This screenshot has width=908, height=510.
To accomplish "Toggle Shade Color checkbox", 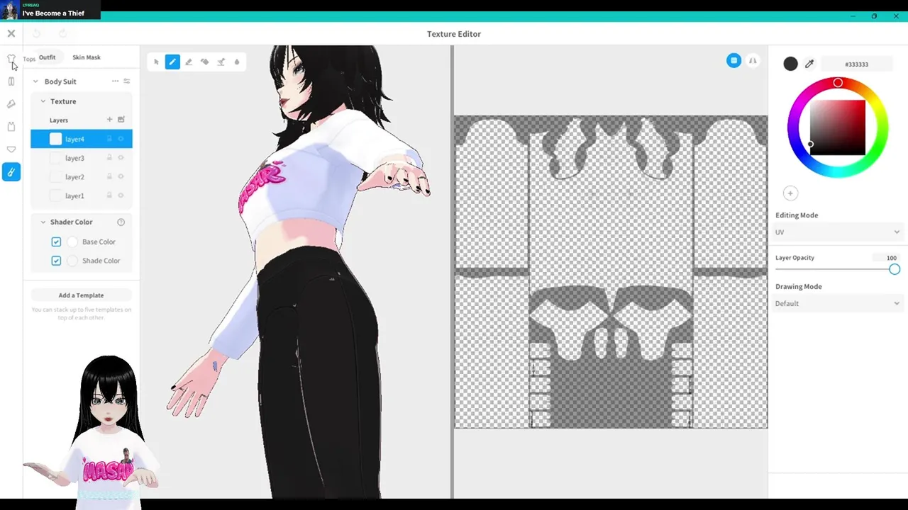I will pyautogui.click(x=56, y=261).
